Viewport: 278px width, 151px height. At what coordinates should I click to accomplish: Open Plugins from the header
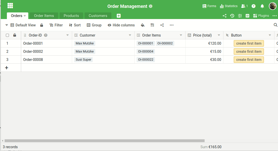tap(261, 15)
